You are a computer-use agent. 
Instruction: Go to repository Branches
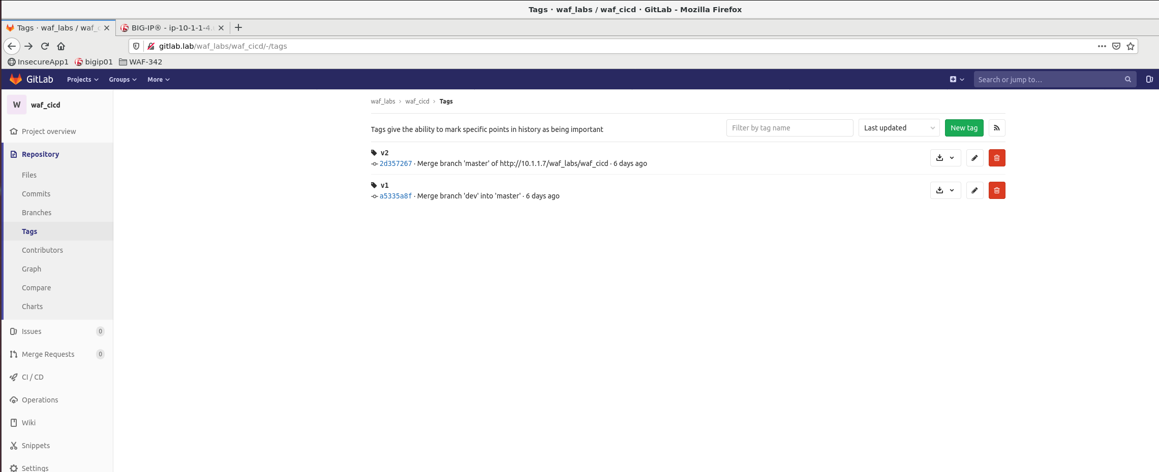click(x=37, y=213)
